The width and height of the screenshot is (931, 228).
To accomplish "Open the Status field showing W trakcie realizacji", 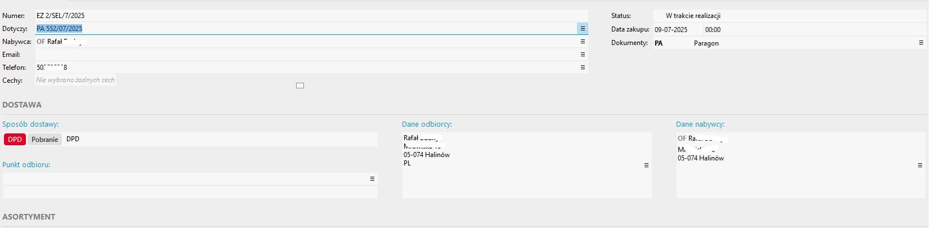I will coord(692,16).
